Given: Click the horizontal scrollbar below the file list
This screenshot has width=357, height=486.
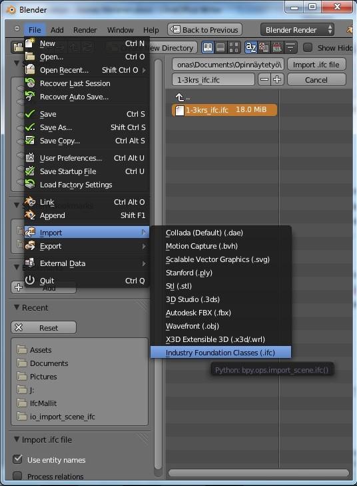Looking at the screenshot, I should 259,473.
